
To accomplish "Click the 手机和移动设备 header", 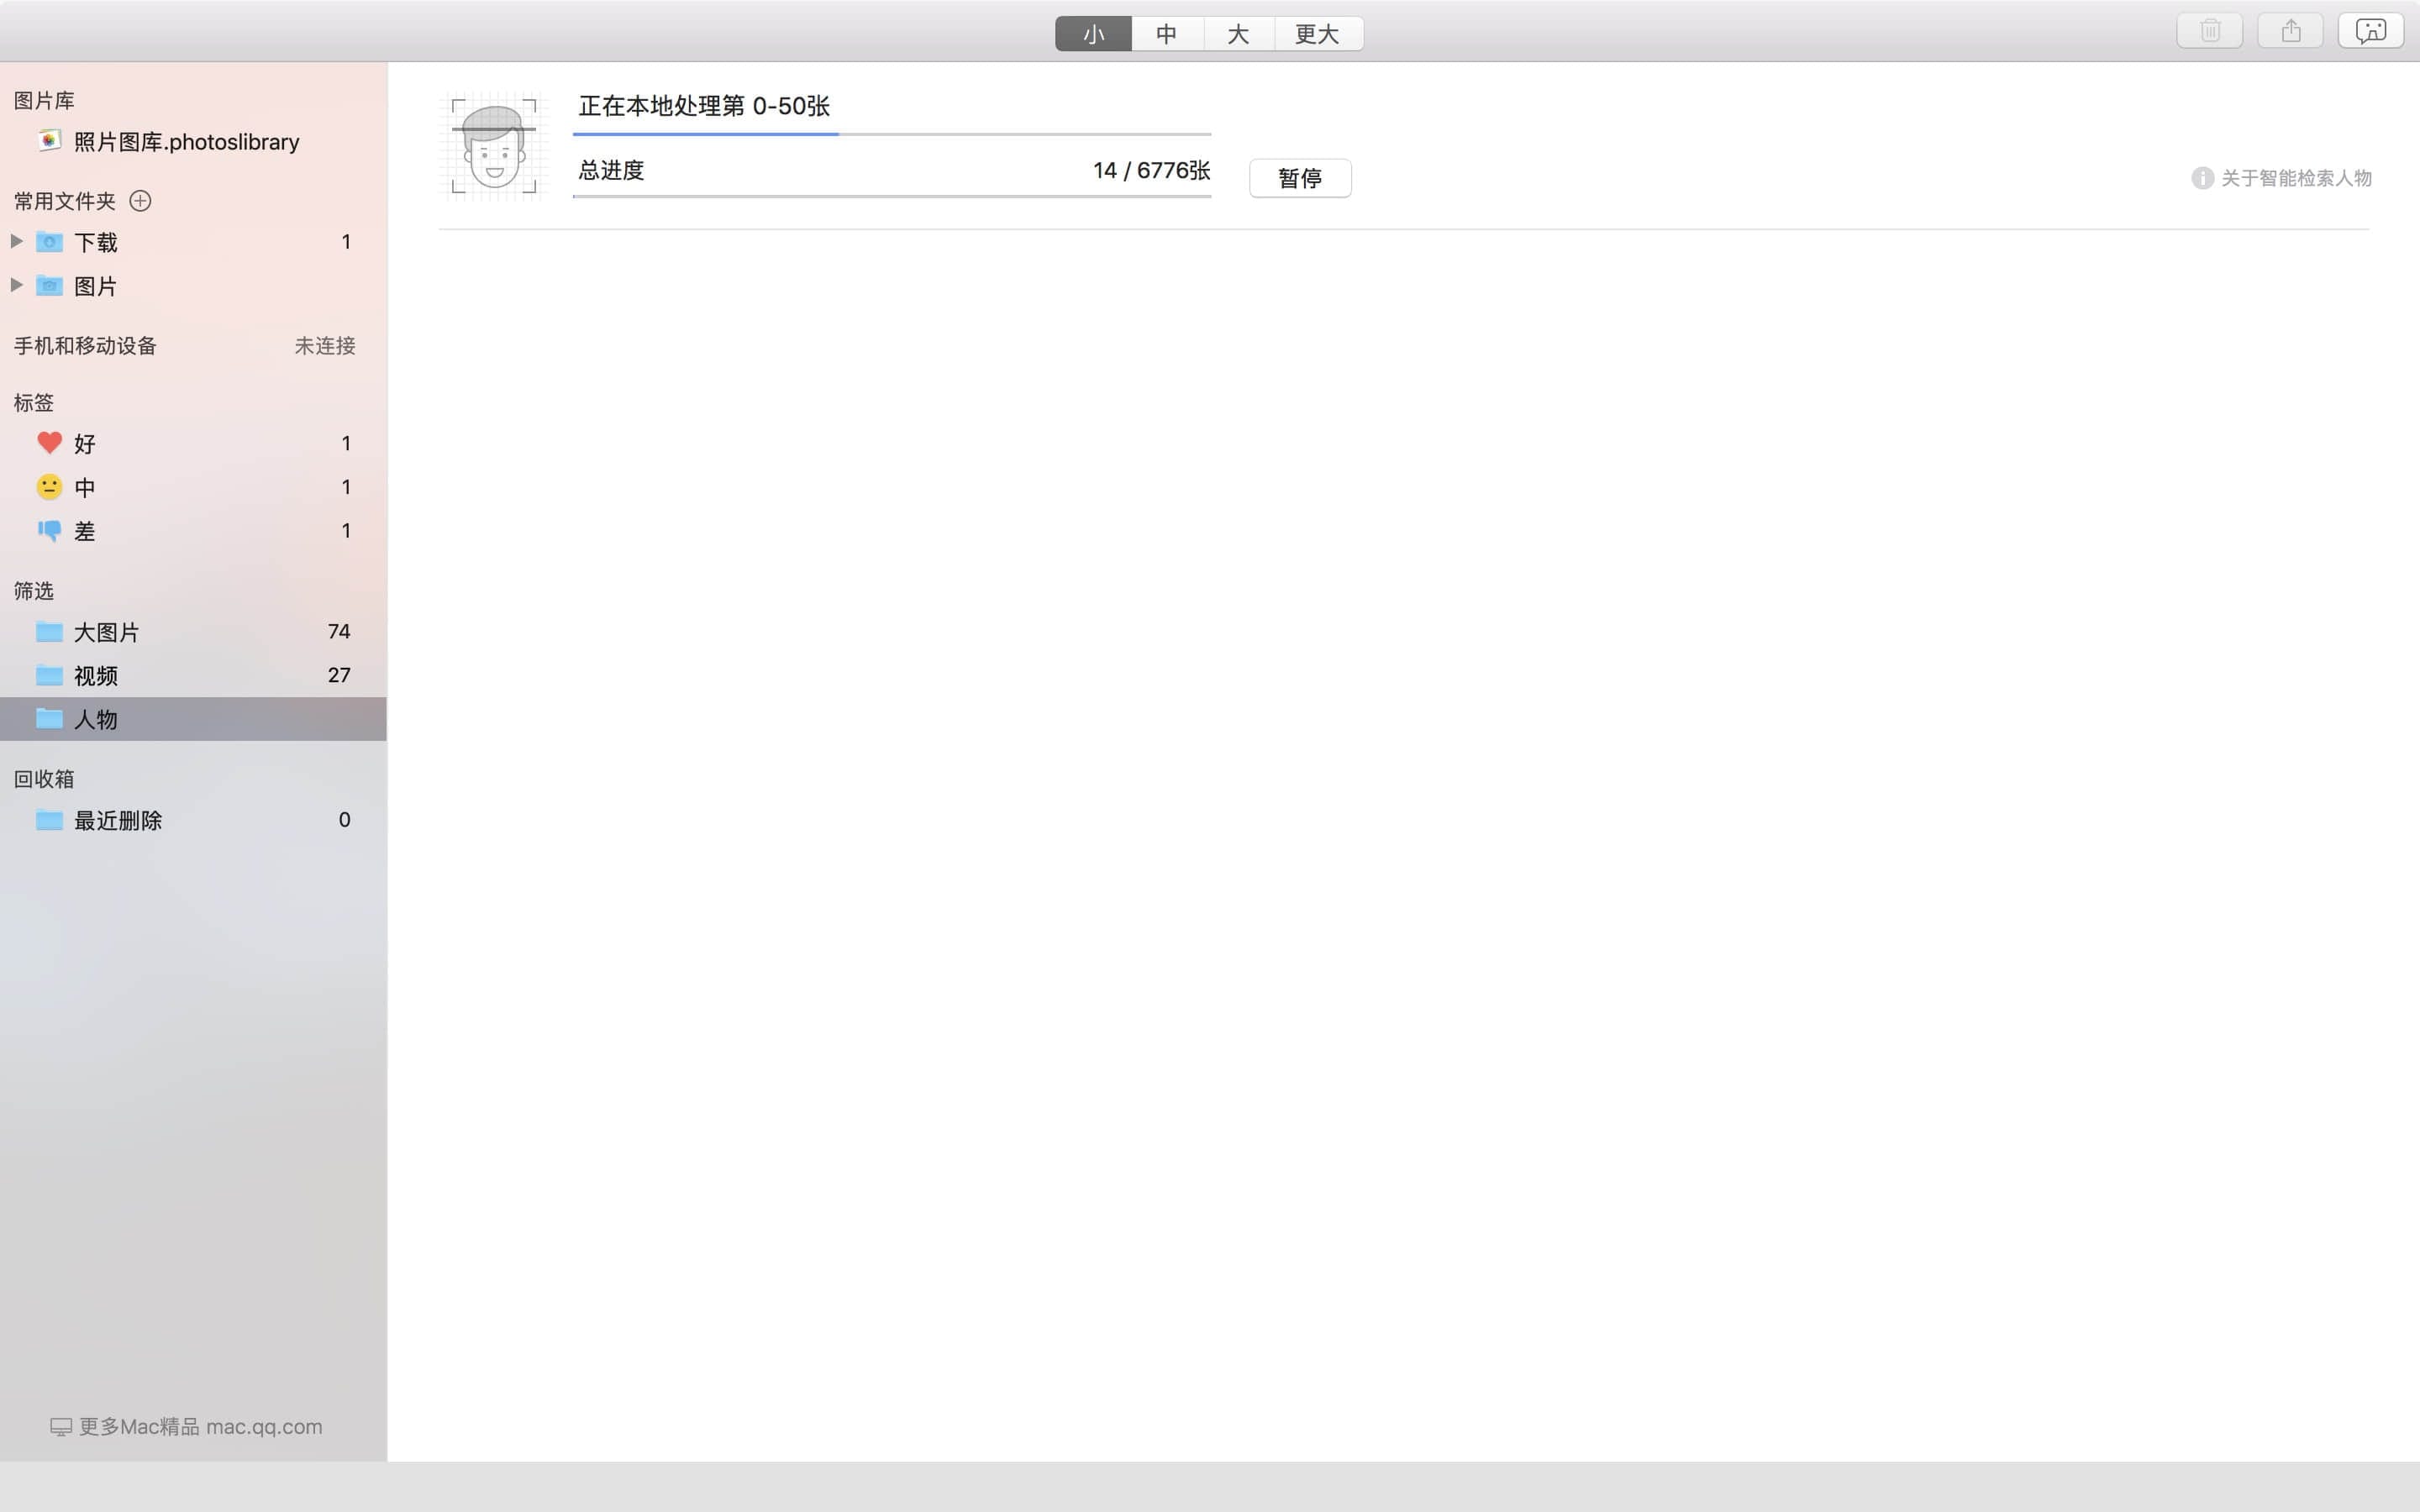I will 85,345.
